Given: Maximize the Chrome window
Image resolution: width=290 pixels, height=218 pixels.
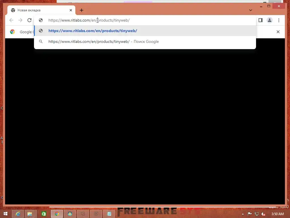Looking at the screenshot, I should tap(269, 6).
